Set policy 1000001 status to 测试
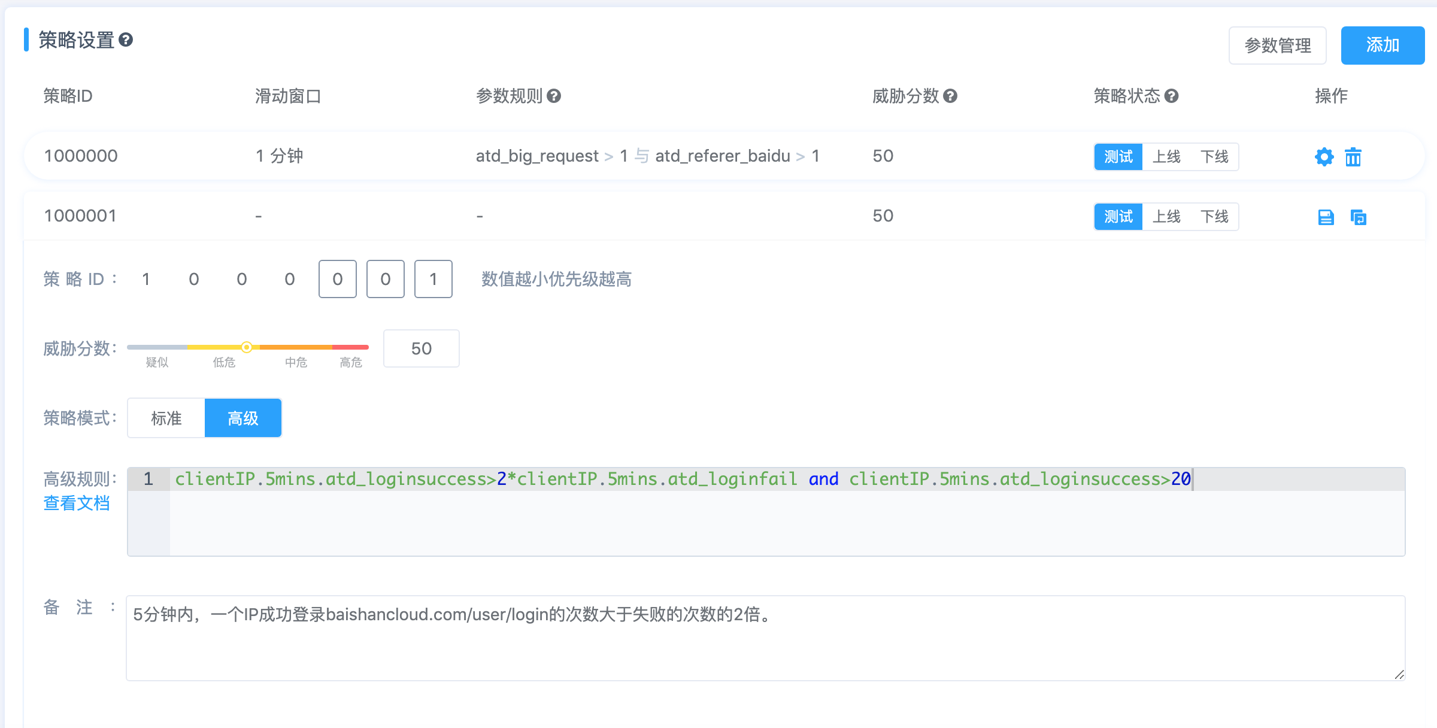 tap(1118, 217)
